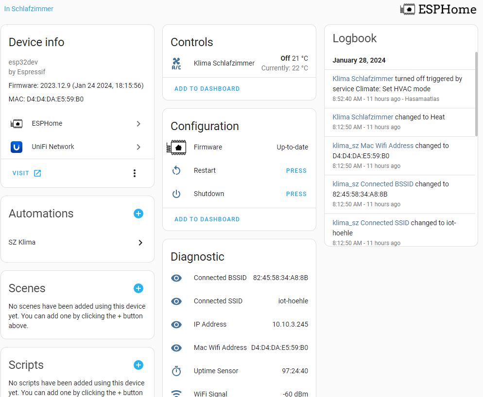The width and height of the screenshot is (483, 397).
Task: Click Add to Dashboard under Controls
Action: coord(207,89)
